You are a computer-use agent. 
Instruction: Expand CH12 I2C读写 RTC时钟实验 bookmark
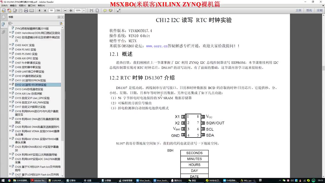tap(10, 84)
